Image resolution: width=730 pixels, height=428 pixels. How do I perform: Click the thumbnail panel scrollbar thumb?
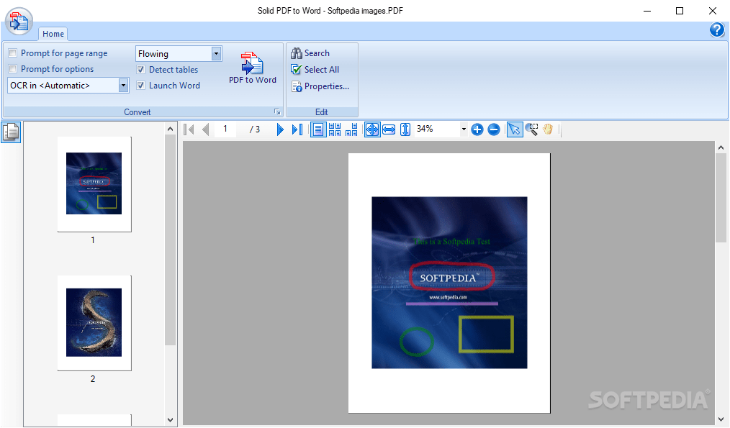pyautogui.click(x=171, y=240)
